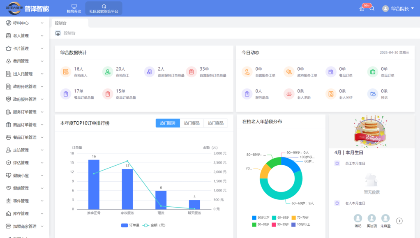Click the 投诉 blue icon

point(373,94)
